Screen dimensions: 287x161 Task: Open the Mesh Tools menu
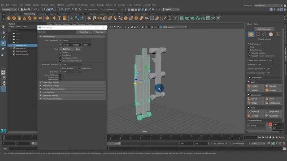click(71, 5)
